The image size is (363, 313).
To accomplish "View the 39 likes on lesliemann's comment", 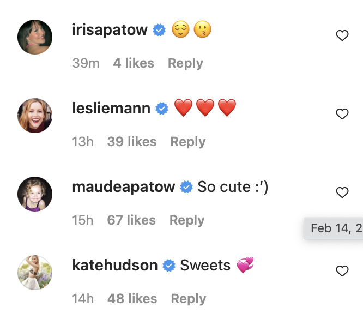I will [x=132, y=142].
